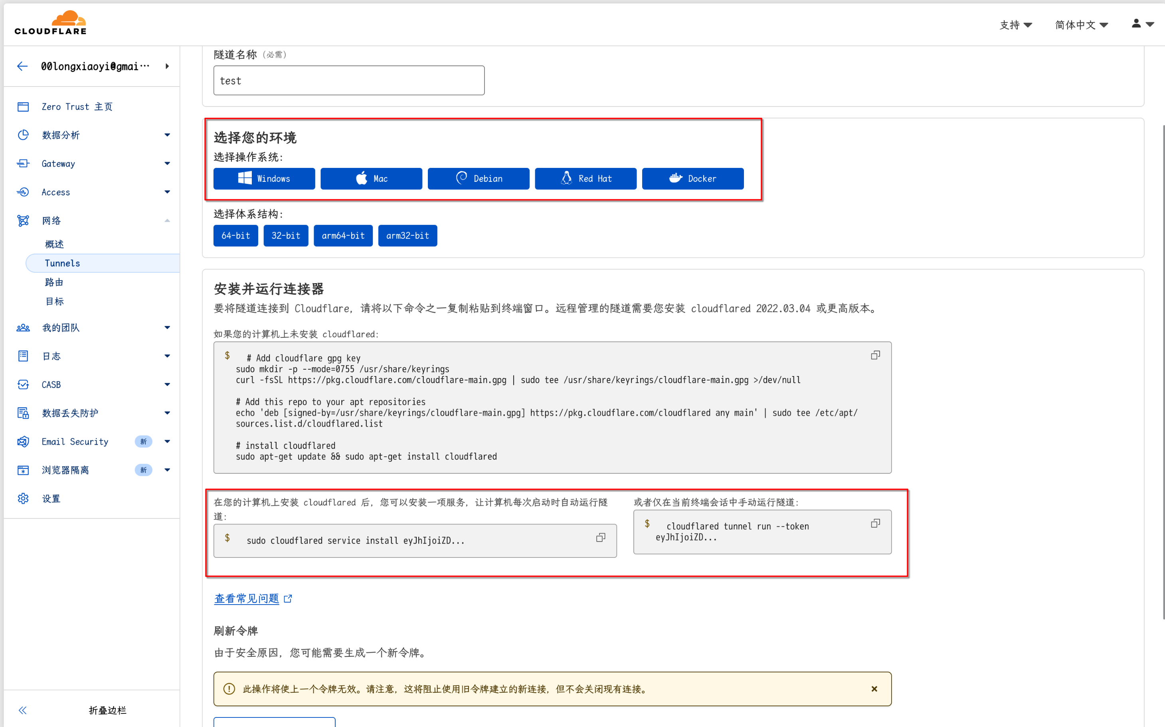Click the 隧道名称 input field
The height and width of the screenshot is (727, 1165).
click(349, 80)
